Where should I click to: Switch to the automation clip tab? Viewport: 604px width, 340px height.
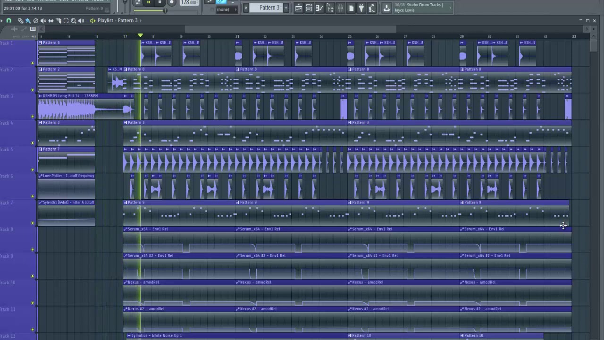point(23,29)
